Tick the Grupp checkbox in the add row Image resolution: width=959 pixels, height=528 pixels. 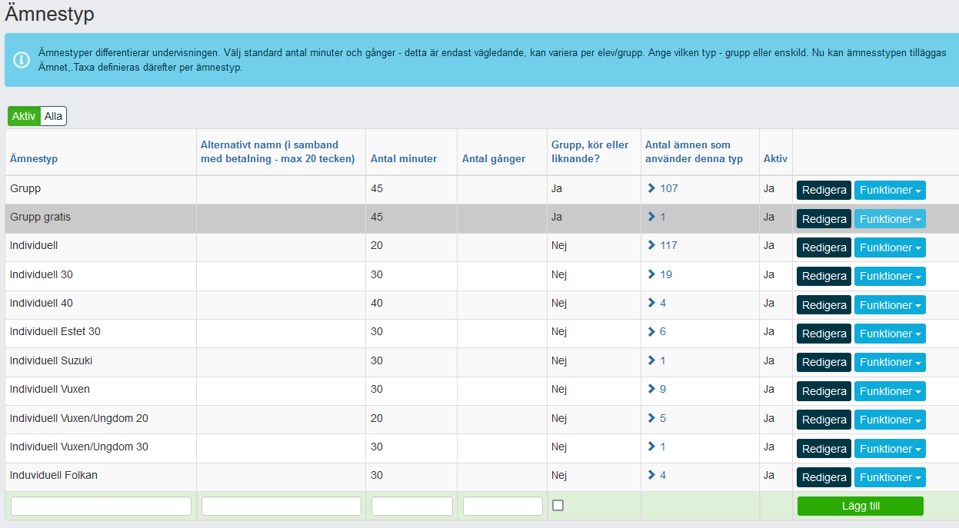coord(558,505)
